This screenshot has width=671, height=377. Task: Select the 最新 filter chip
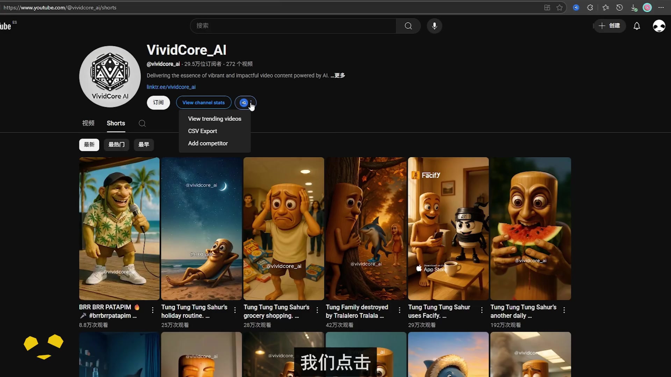[89, 145]
